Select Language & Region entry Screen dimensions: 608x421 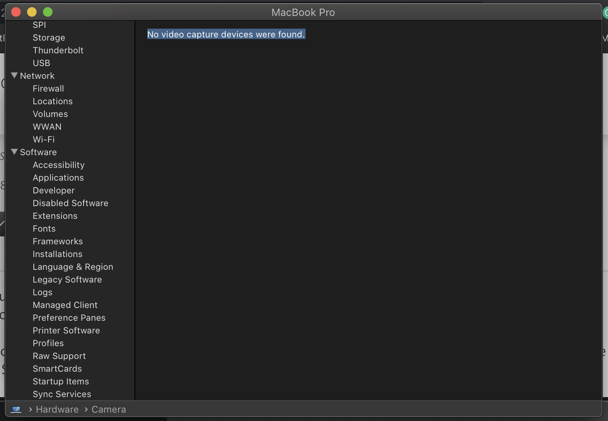click(73, 267)
